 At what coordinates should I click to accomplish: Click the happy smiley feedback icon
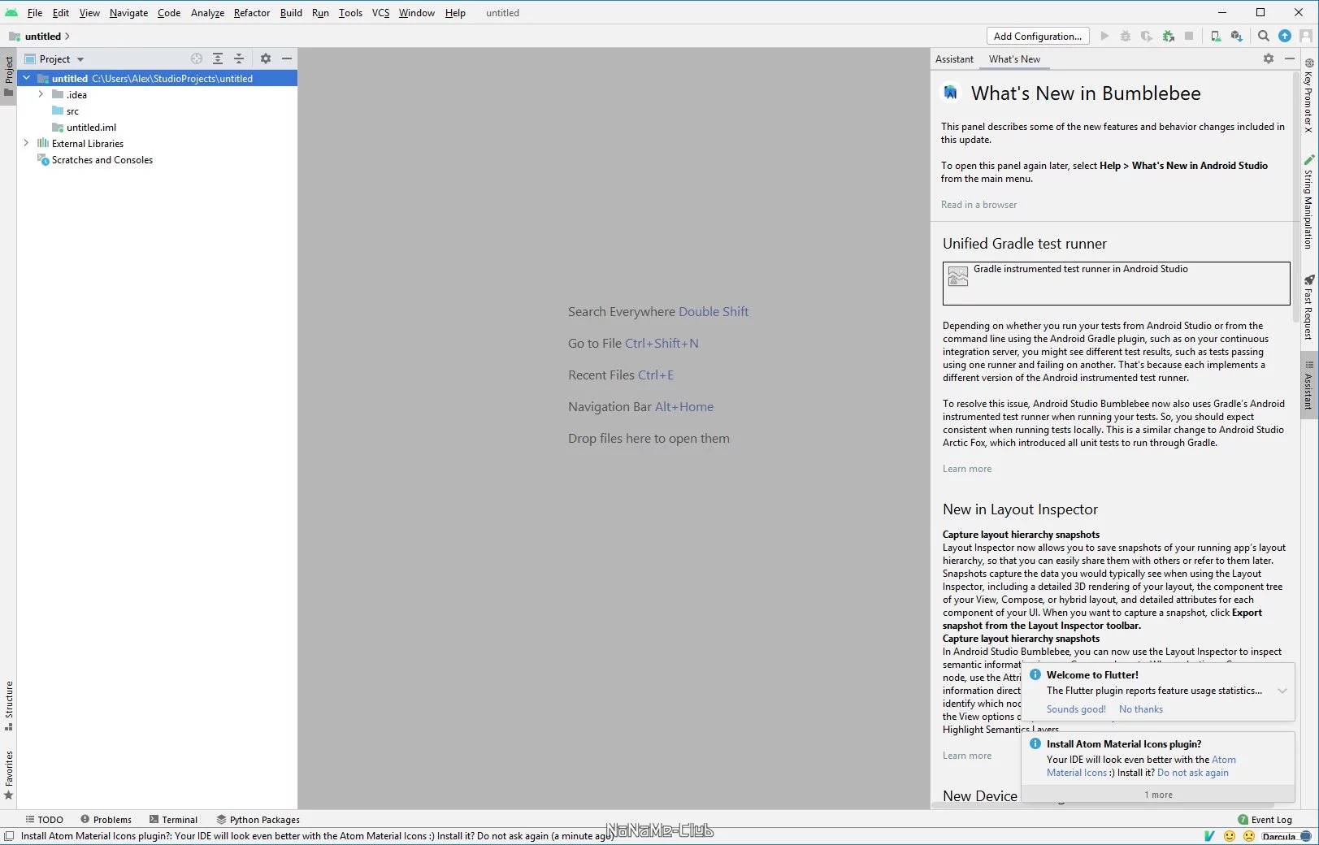point(1230,836)
